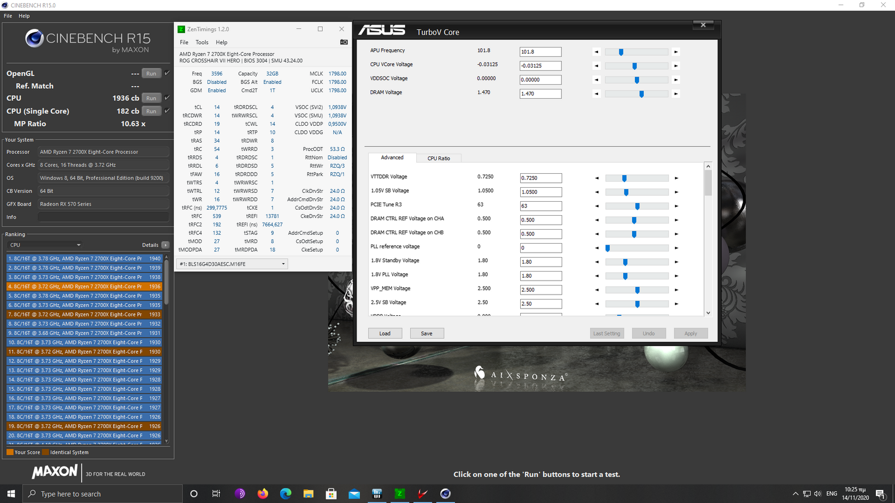Click Undo in TurboV Core
The image size is (895, 503).
(649, 333)
